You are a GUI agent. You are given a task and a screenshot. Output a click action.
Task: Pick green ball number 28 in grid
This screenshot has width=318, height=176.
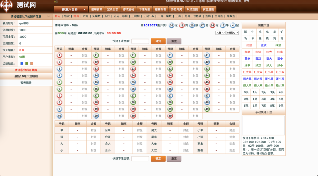[133, 102]
